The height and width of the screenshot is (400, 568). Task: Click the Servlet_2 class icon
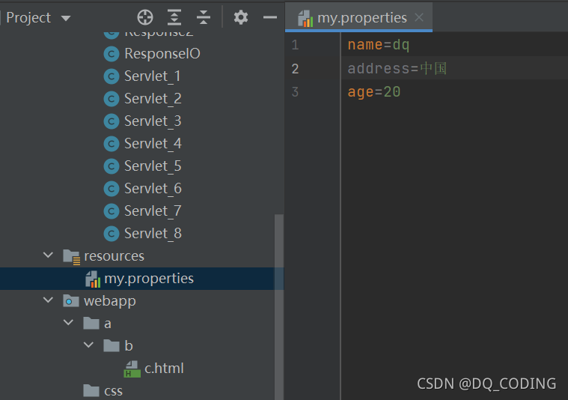pos(112,99)
